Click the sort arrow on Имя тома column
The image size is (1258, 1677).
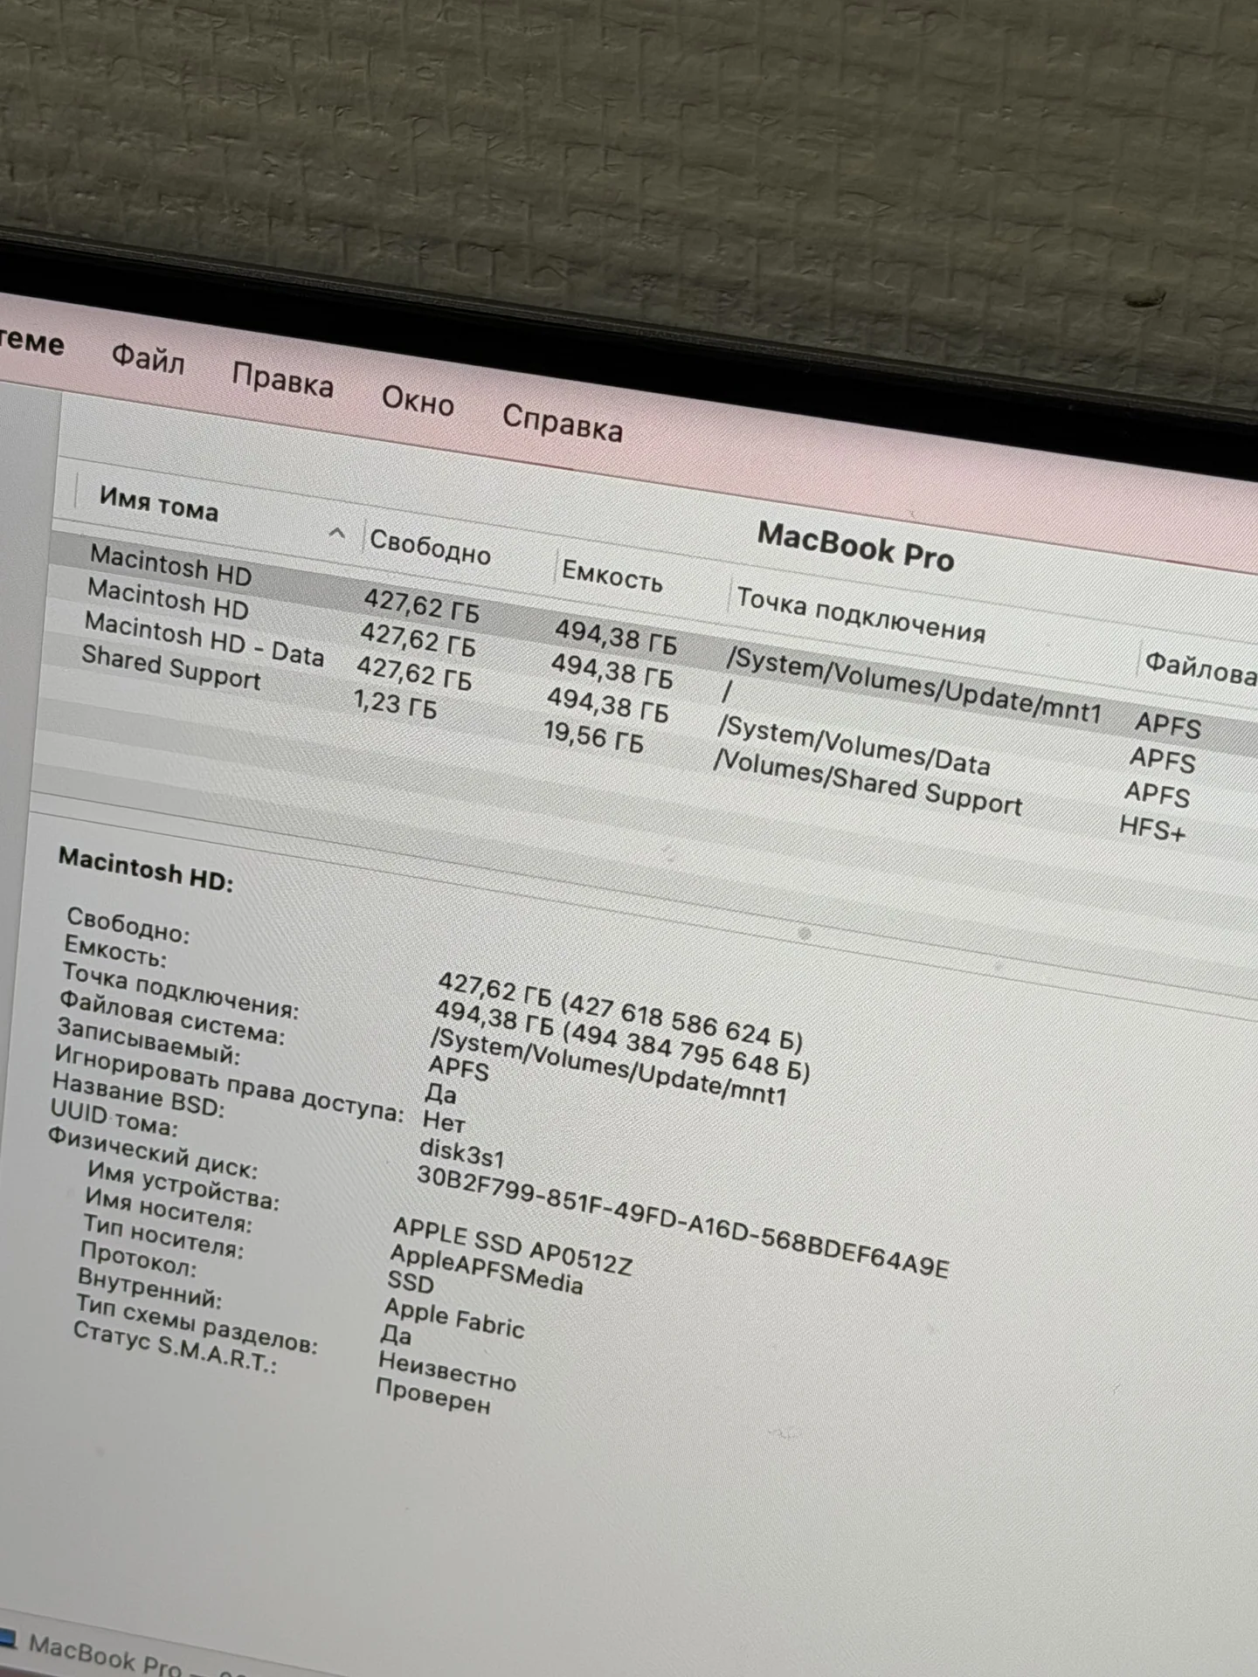(336, 533)
